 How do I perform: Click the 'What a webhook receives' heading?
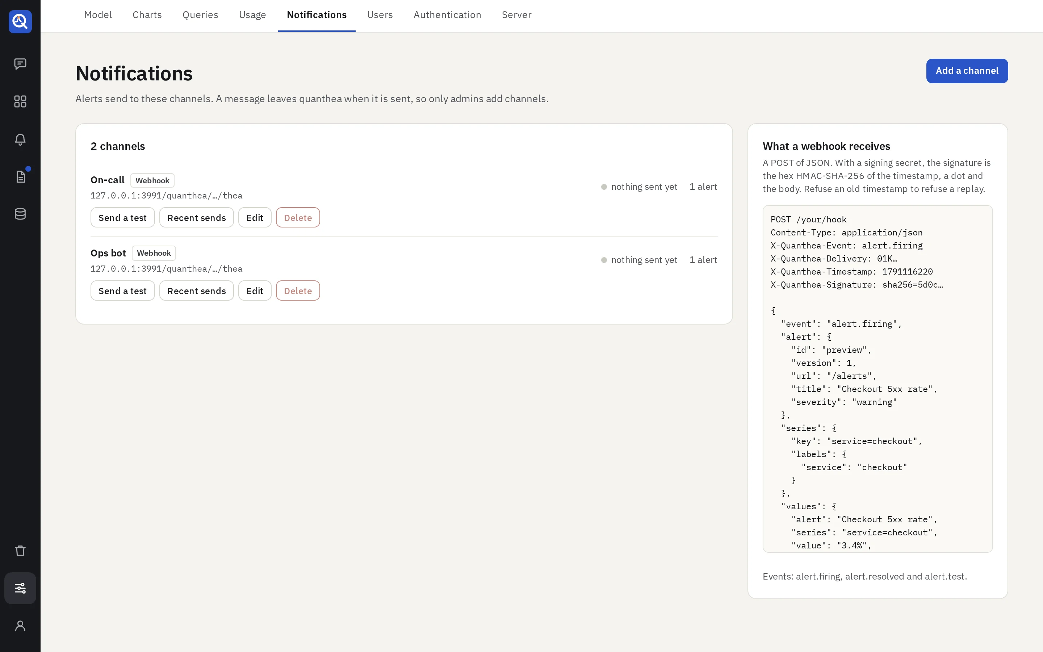click(826, 146)
